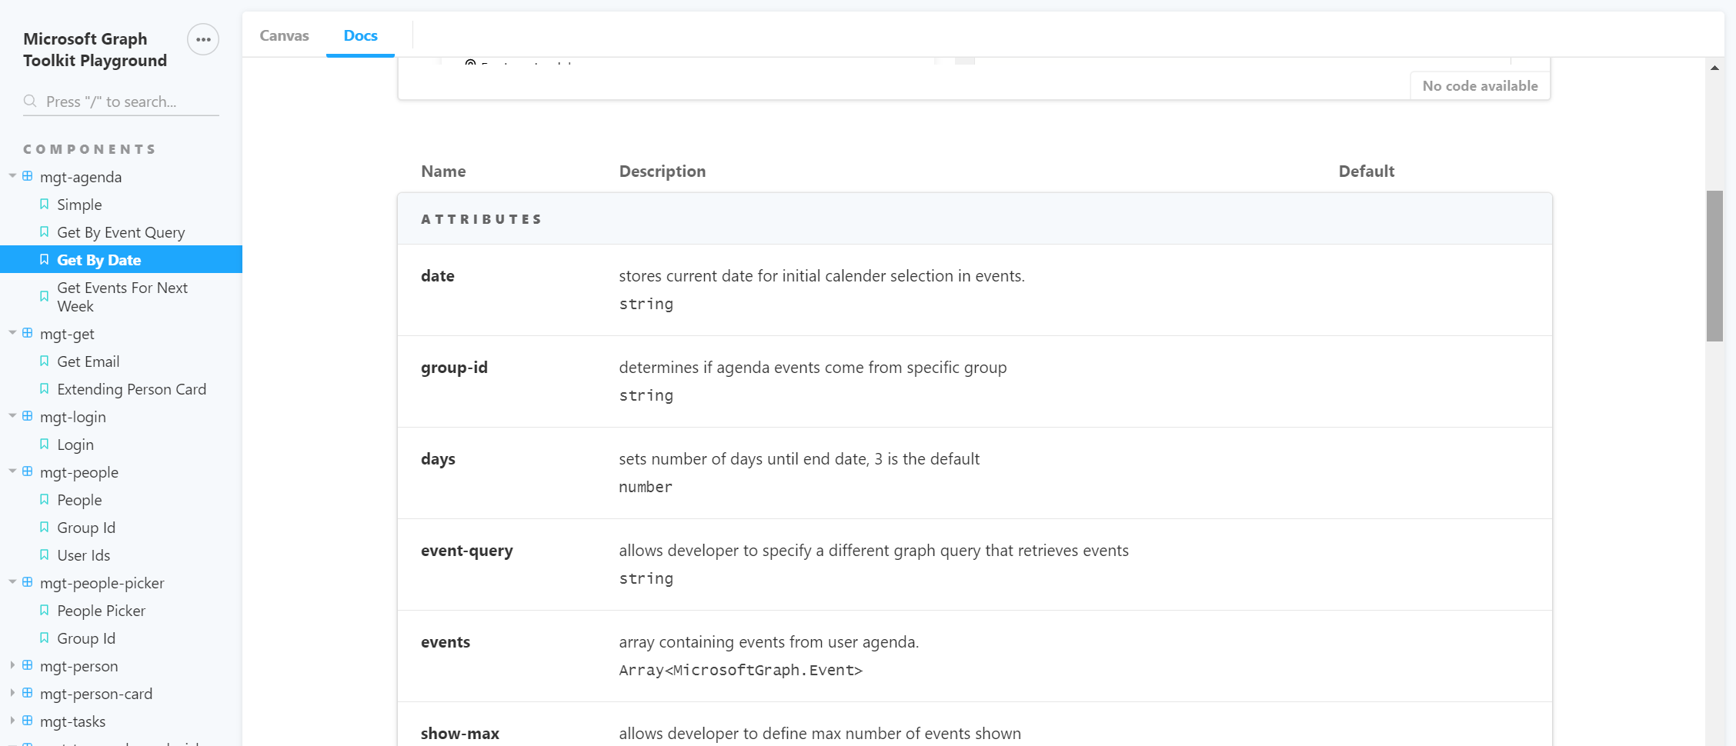Click the 'days' attribute name

[x=438, y=459]
